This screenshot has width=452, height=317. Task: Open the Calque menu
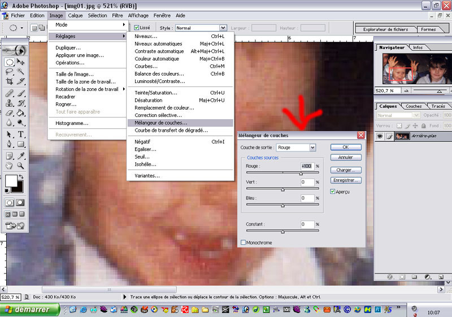[75, 16]
